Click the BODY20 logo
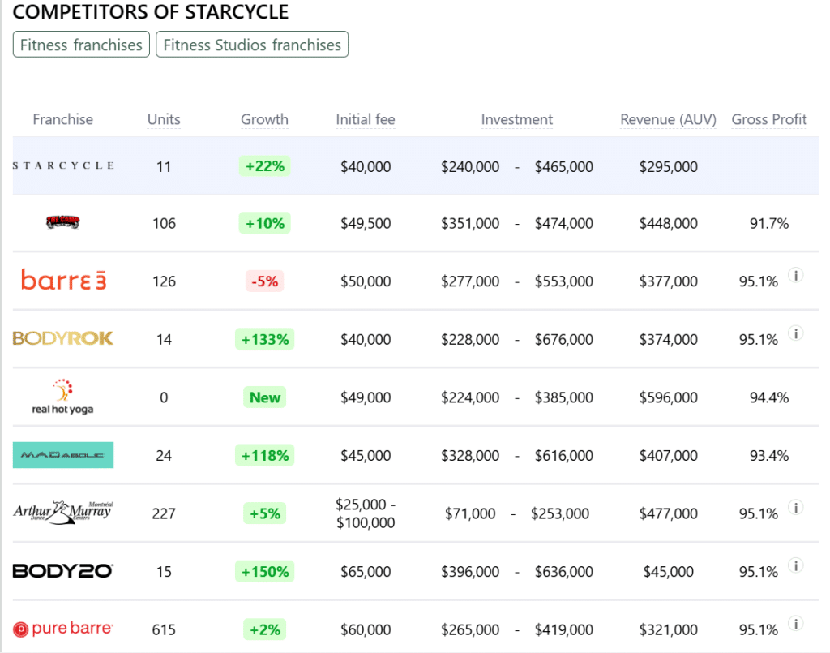This screenshot has width=830, height=653. [63, 571]
